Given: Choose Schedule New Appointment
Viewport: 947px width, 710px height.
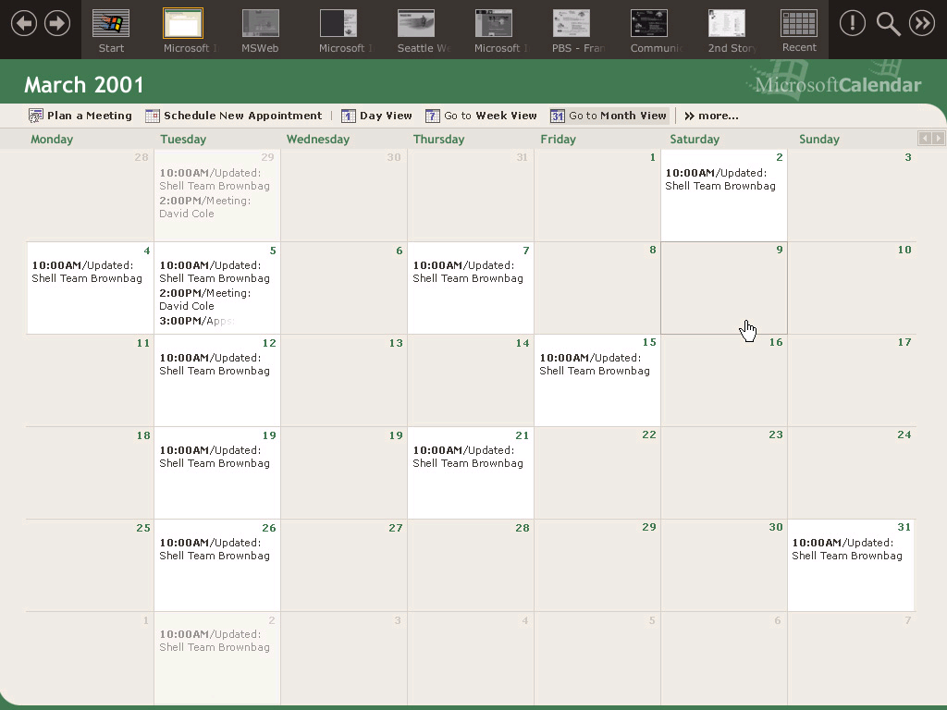Looking at the screenshot, I should 234,116.
